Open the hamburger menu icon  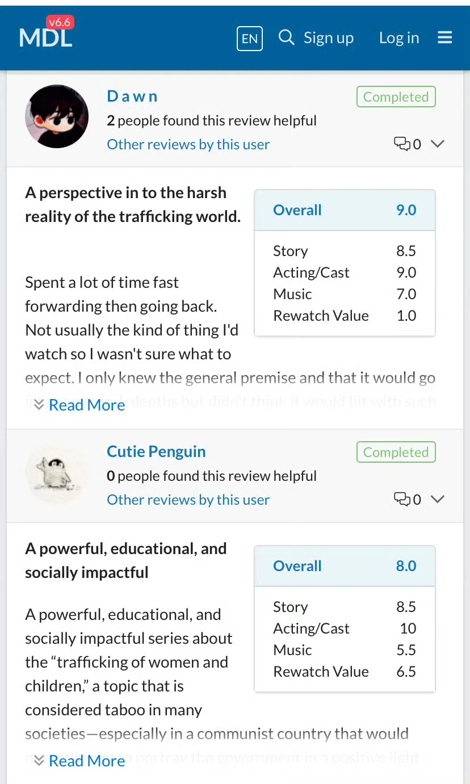[445, 37]
